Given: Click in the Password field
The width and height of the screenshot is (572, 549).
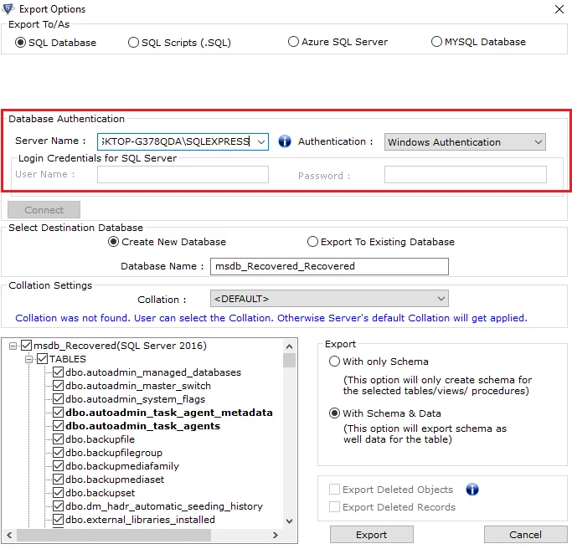Looking at the screenshot, I should (465, 175).
